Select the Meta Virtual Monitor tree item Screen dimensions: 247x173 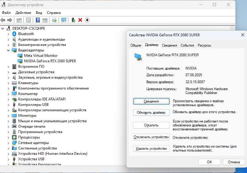tap(41, 56)
